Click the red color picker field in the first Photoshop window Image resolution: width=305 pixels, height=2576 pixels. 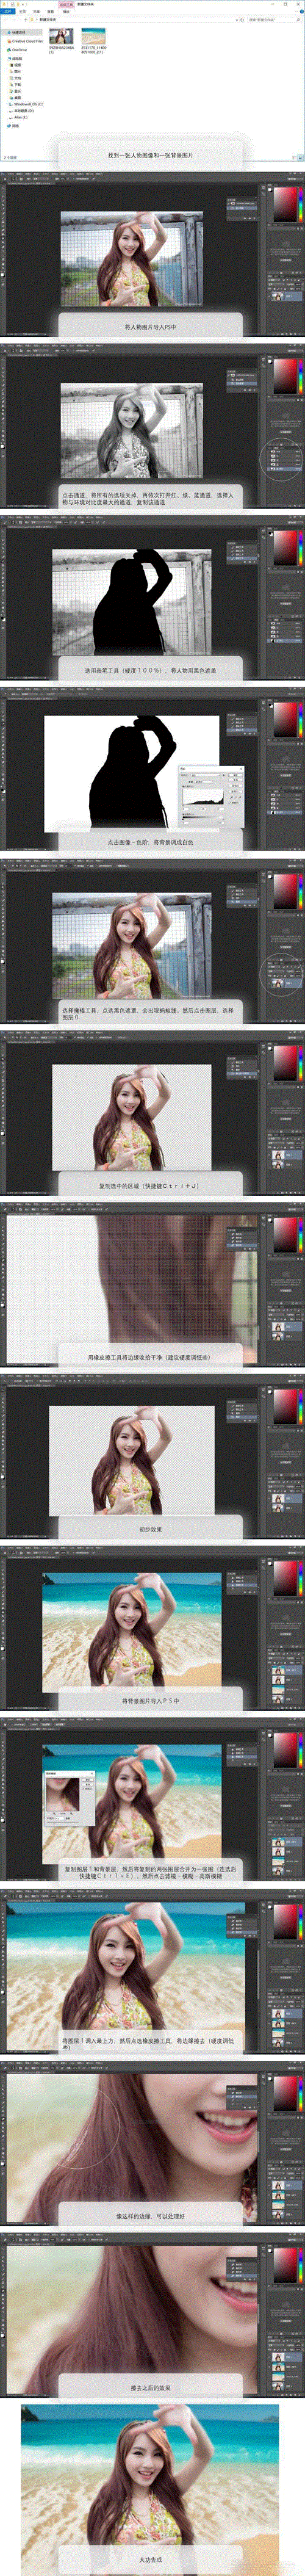(285, 204)
